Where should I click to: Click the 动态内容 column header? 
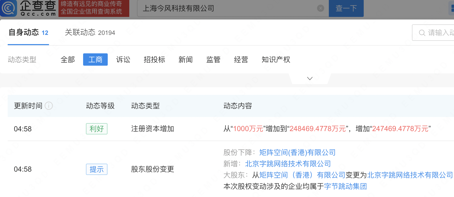tap(238, 106)
